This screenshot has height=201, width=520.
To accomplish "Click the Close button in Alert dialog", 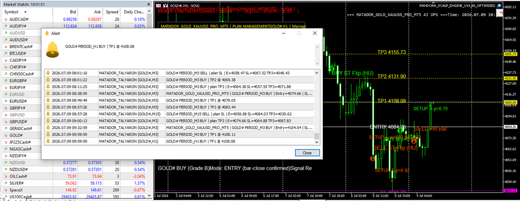I will pos(307,153).
